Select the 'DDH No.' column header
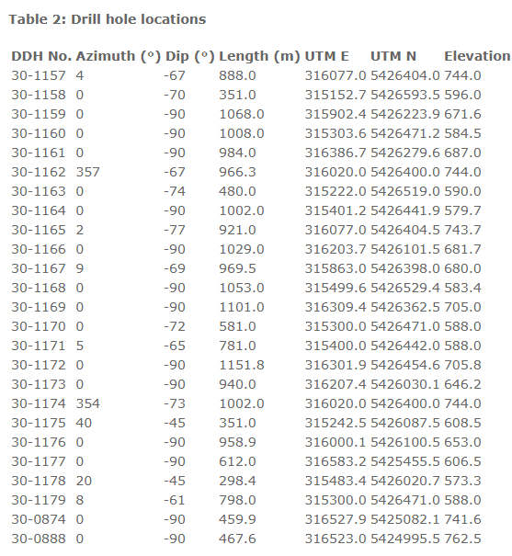This screenshot has height=556, width=512. point(41,56)
